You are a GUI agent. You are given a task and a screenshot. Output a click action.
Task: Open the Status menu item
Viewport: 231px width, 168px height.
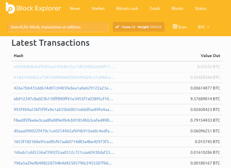pos(201,8)
